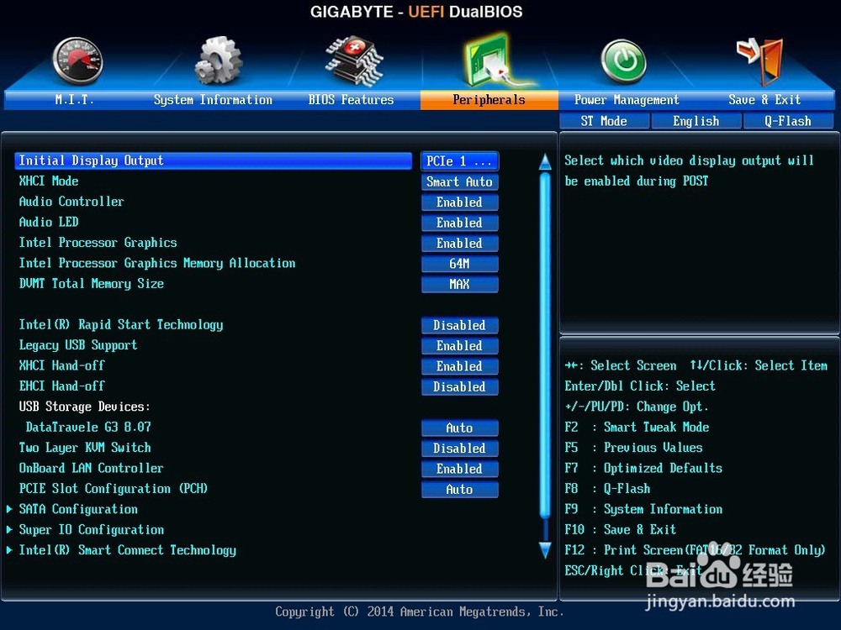
Task: Select Intel Processor Graphics Memory Allocation label
Action: pyautogui.click(x=157, y=263)
